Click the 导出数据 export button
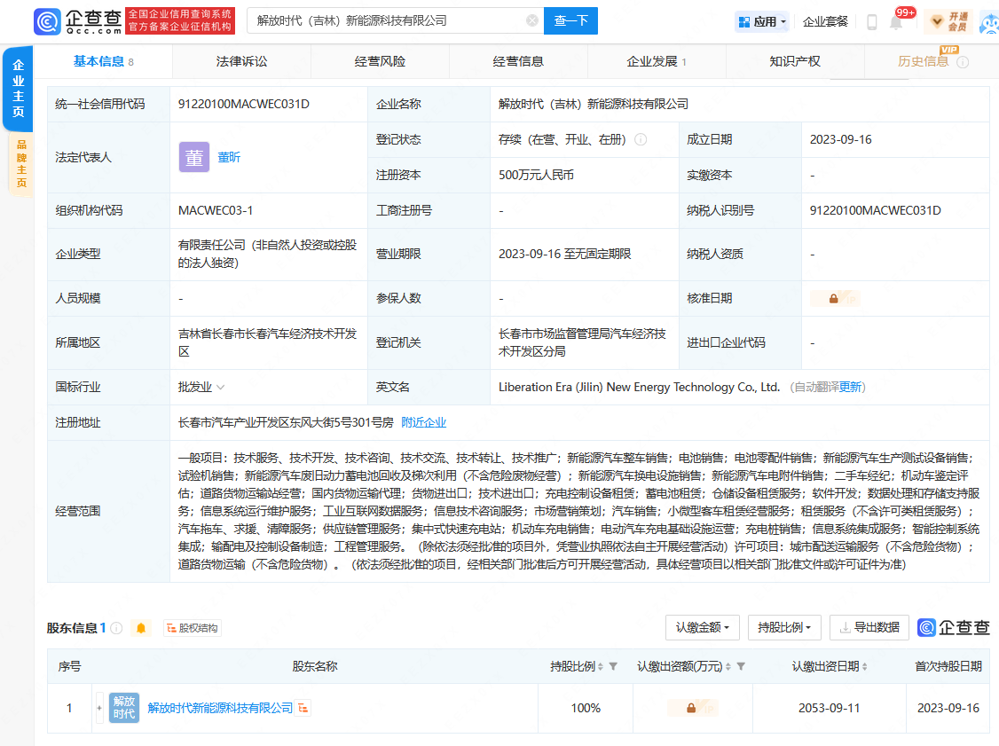Image resolution: width=999 pixels, height=746 pixels. click(869, 627)
